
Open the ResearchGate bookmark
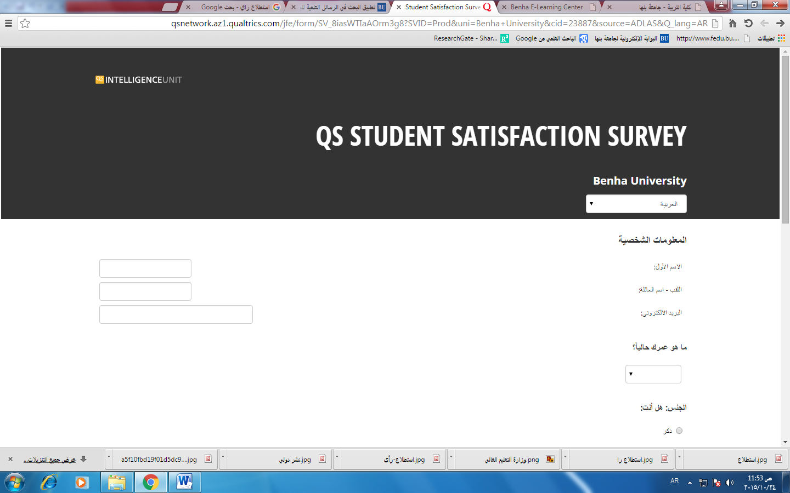(471, 38)
